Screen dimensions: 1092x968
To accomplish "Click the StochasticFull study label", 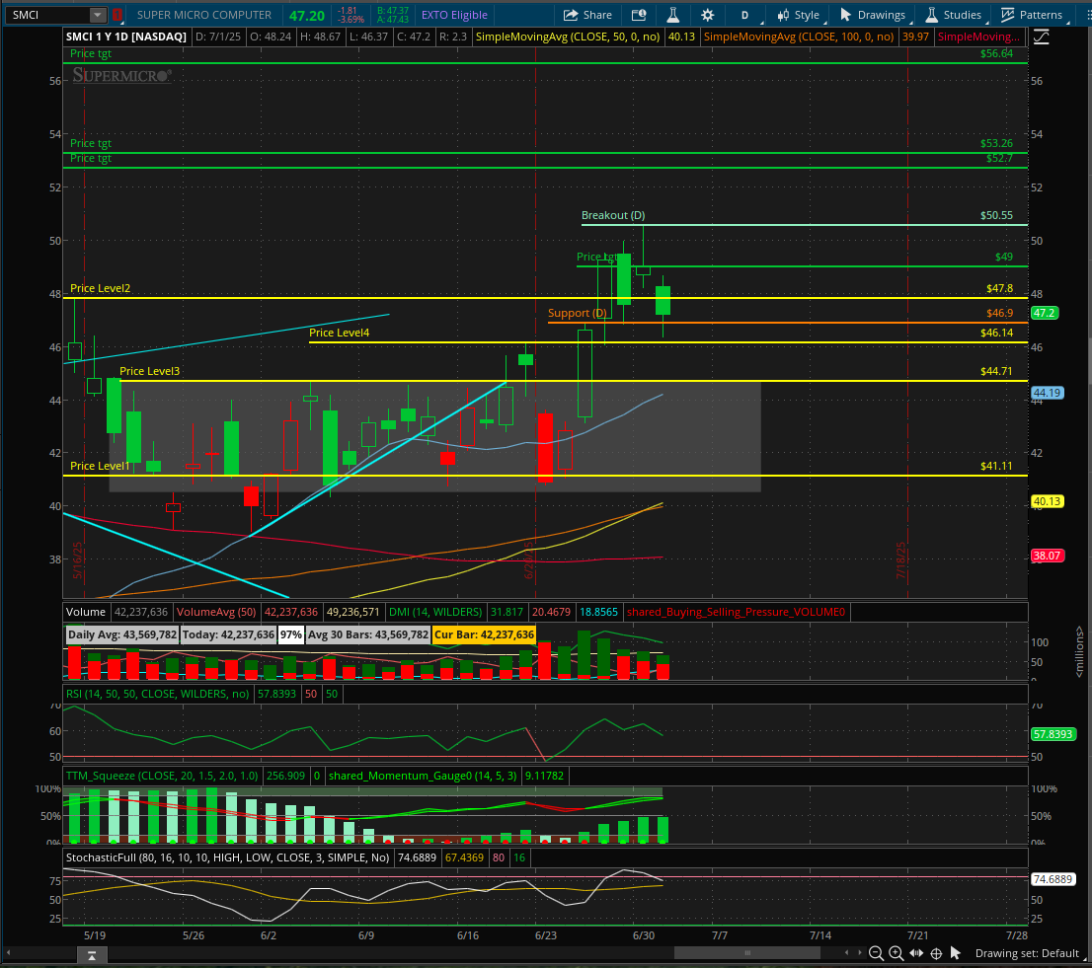I will pyautogui.click(x=228, y=857).
